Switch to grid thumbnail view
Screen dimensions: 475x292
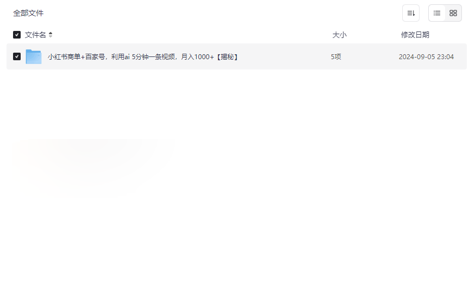(453, 13)
